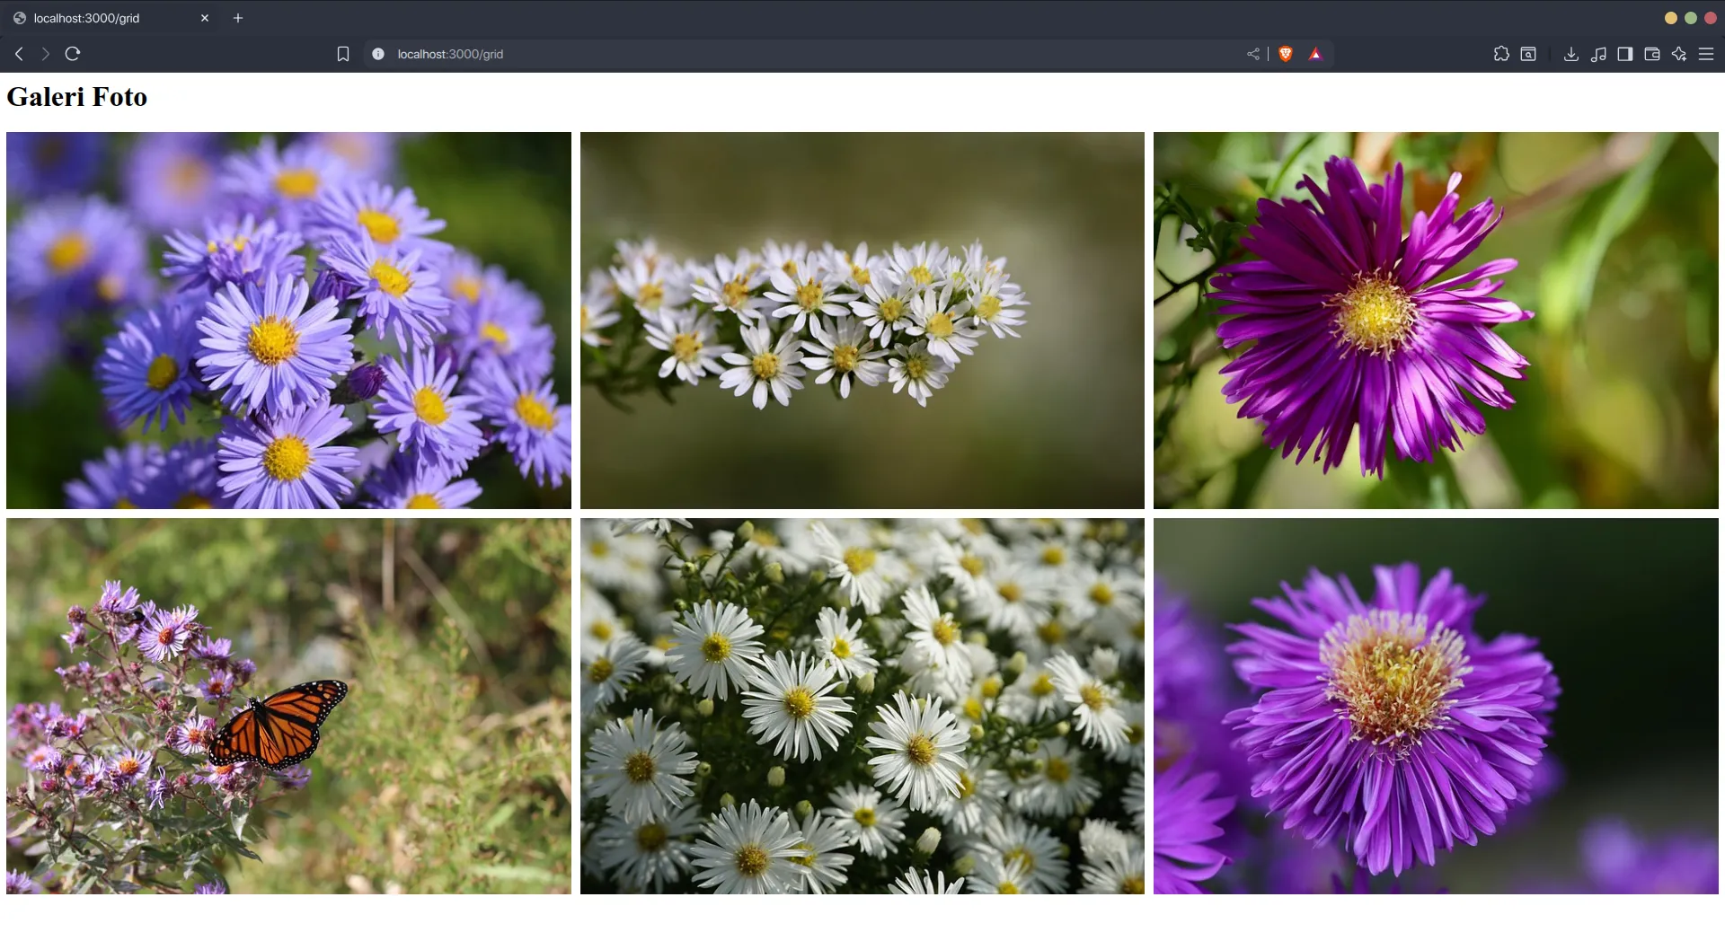This screenshot has height=941, width=1725.
Task: Click the Brave Rewards triangle icon
Action: 1315,54
